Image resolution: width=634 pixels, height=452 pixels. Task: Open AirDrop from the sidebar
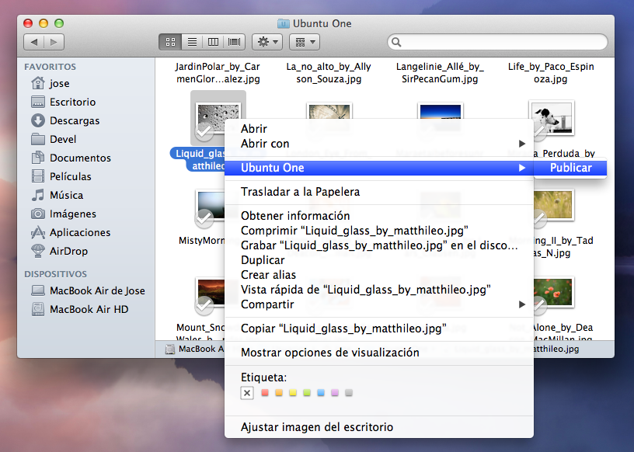(38, 251)
